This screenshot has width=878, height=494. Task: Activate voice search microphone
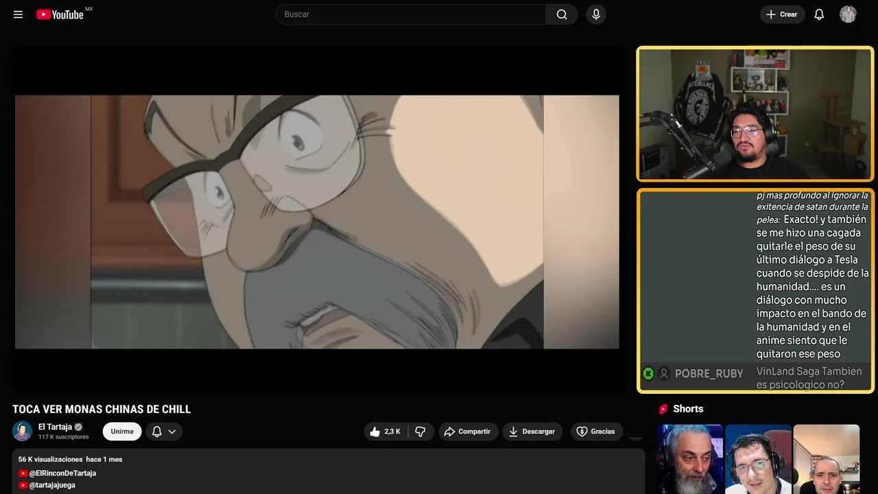596,14
